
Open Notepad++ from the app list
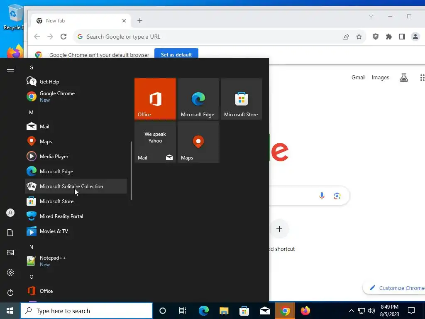pos(76,261)
